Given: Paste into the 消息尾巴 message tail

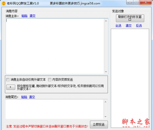Looking at the screenshot, I should [24, 97].
